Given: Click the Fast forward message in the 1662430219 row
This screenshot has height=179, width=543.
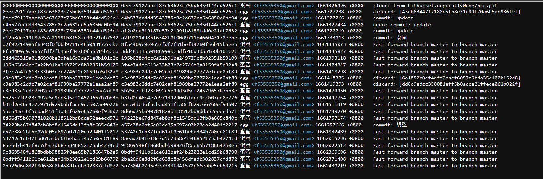Looking at the screenshot, I should [435, 166].
